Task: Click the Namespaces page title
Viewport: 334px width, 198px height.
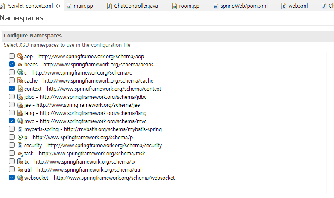Action: [22, 18]
